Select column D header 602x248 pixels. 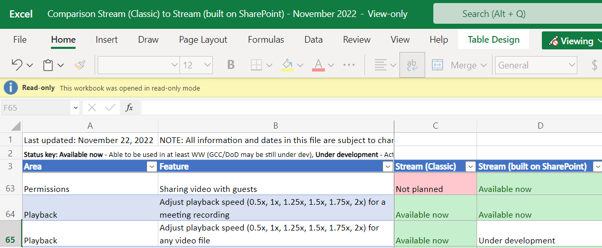(539, 126)
